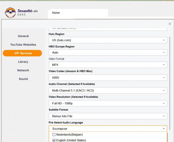Click the Subtitle Format label
Viewport: 174px width, 142px height.
coord(58,110)
